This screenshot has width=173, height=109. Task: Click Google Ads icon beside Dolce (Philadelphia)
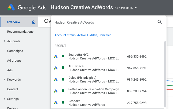[56, 79]
